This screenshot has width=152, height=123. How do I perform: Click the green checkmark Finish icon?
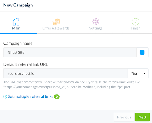(x=136, y=22)
